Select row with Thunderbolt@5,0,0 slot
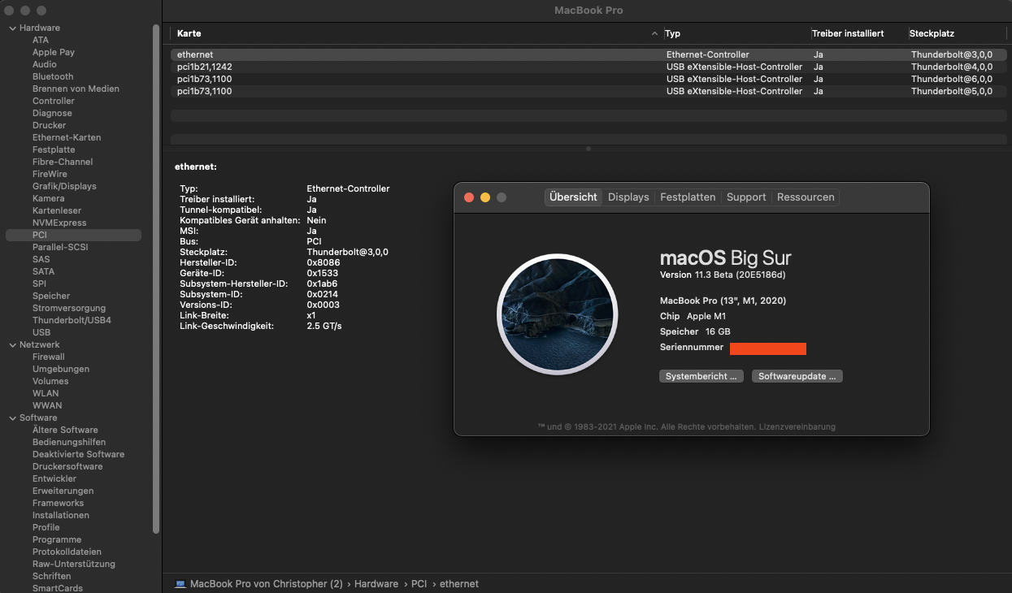 pos(589,91)
